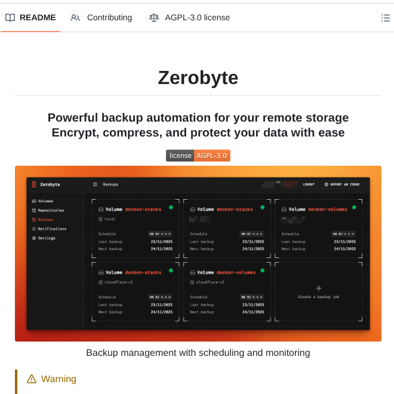Viewport: 394px width, 394px height.
Task: Click the LOGOUT button in the app header
Action: (308, 185)
